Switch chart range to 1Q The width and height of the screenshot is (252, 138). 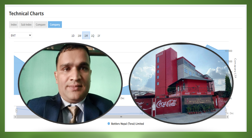[x=92, y=36]
